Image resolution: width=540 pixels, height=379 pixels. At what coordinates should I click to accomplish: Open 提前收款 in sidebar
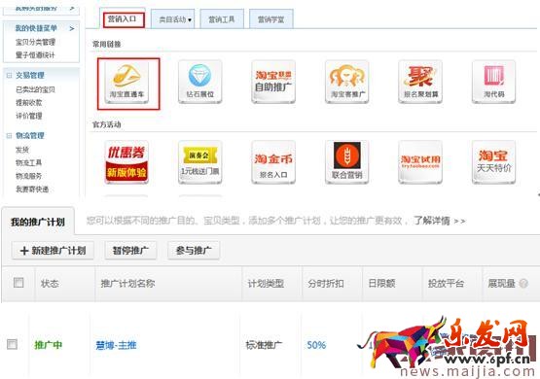[x=28, y=102]
